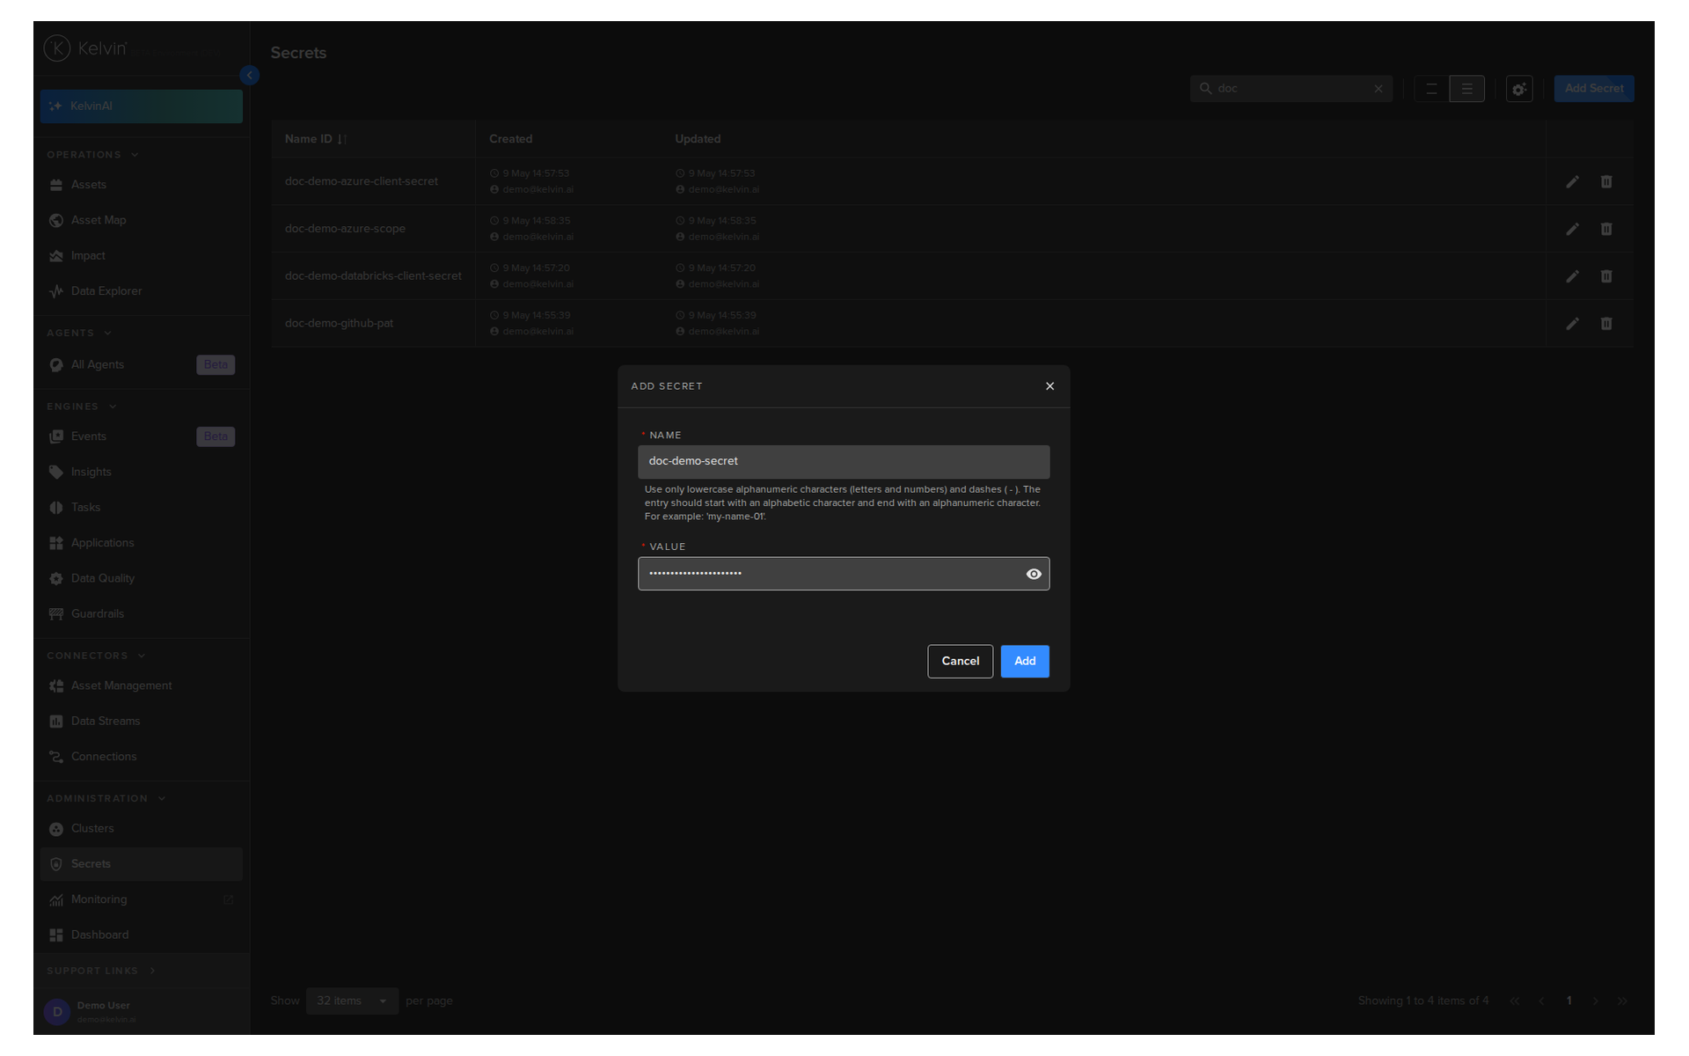Open Demo User profile avatar
Image resolution: width=1689 pixels, height=1056 pixels.
[x=57, y=1012]
